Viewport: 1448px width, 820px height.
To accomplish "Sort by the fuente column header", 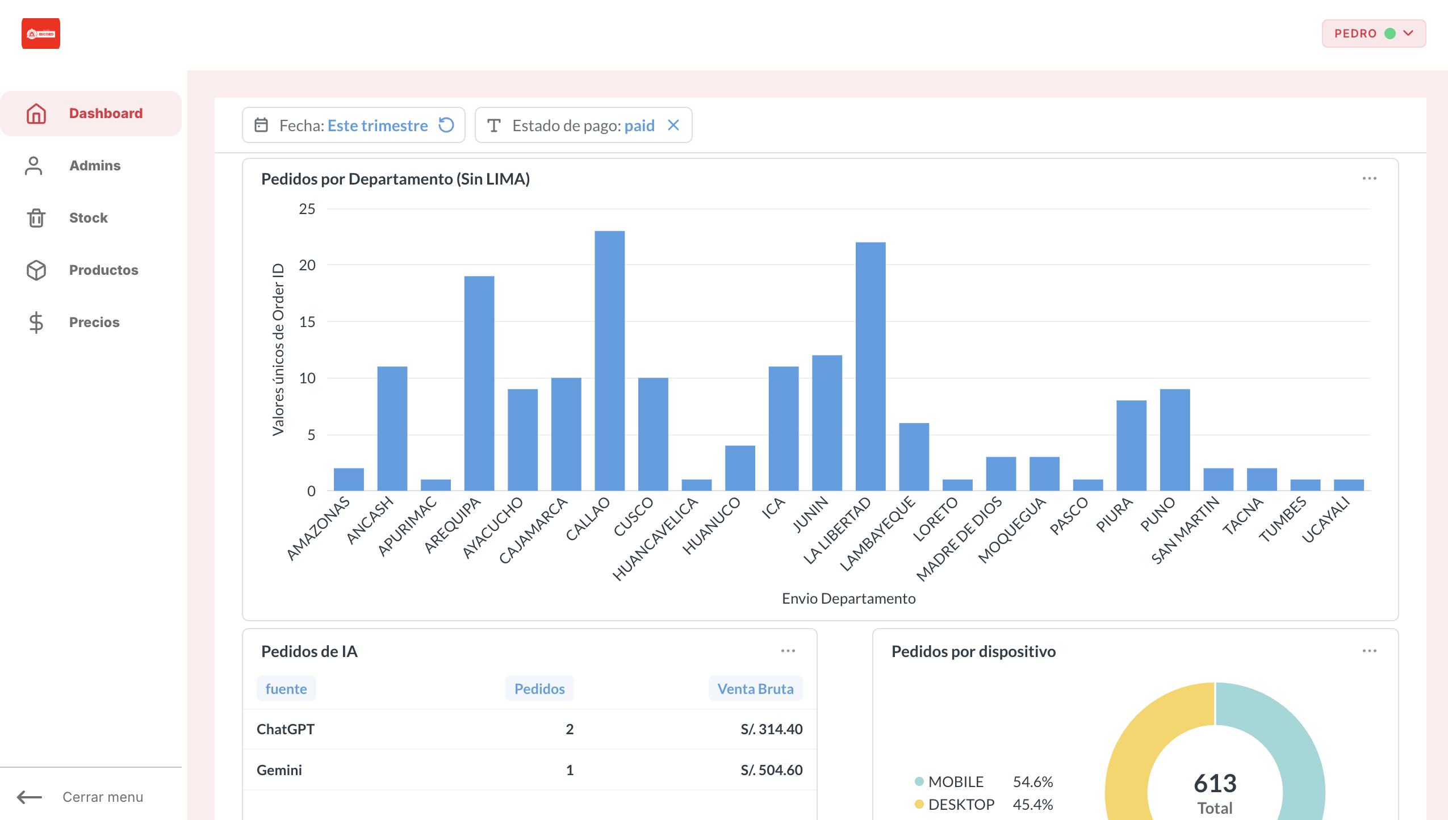I will pyautogui.click(x=286, y=689).
